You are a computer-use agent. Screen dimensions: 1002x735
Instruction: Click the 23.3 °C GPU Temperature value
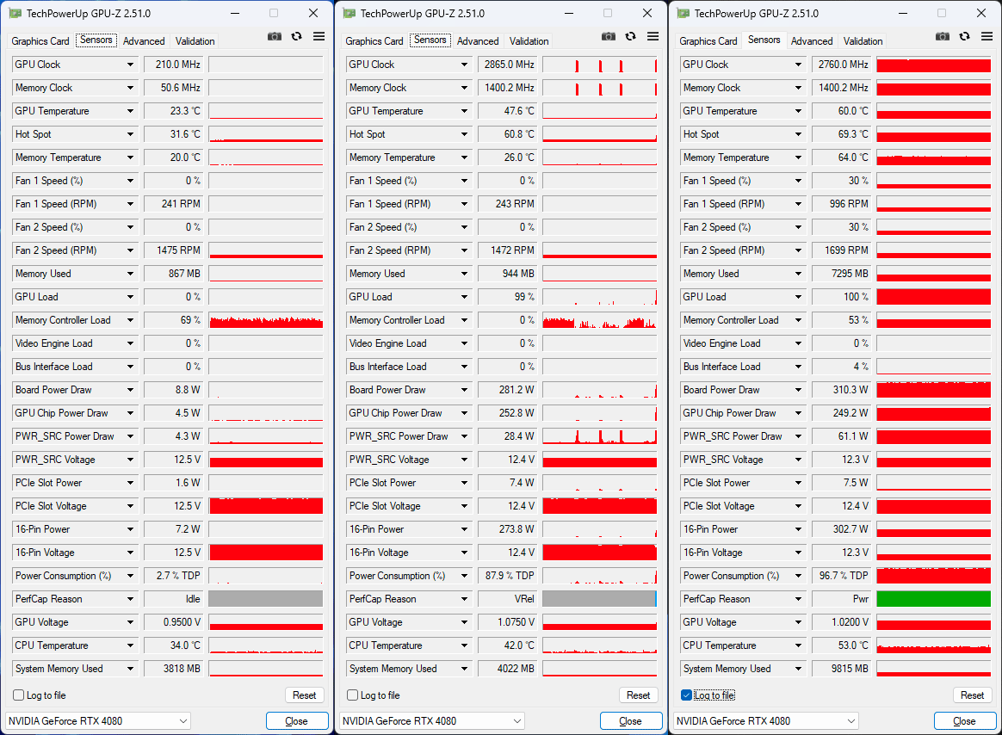[173, 110]
